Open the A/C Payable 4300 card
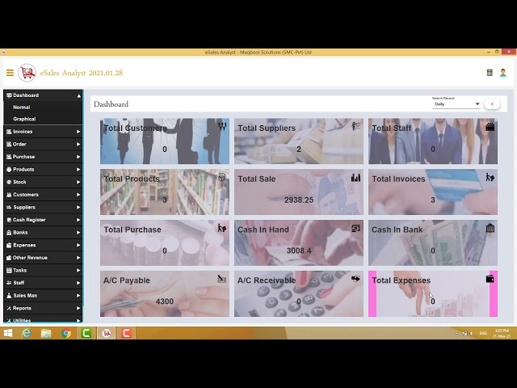Image resolution: width=517 pixels, height=388 pixels. pos(165,293)
